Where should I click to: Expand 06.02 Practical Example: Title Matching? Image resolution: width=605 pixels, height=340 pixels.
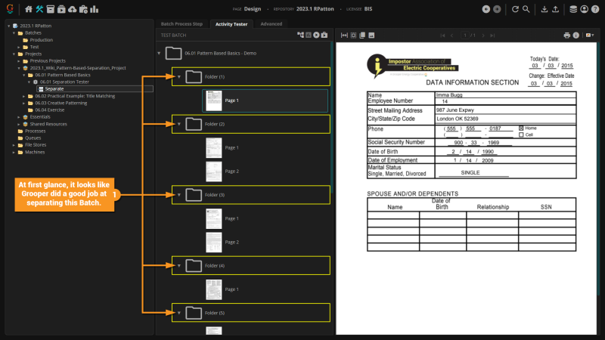click(x=24, y=96)
